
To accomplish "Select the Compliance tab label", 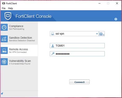I will (16, 26).
